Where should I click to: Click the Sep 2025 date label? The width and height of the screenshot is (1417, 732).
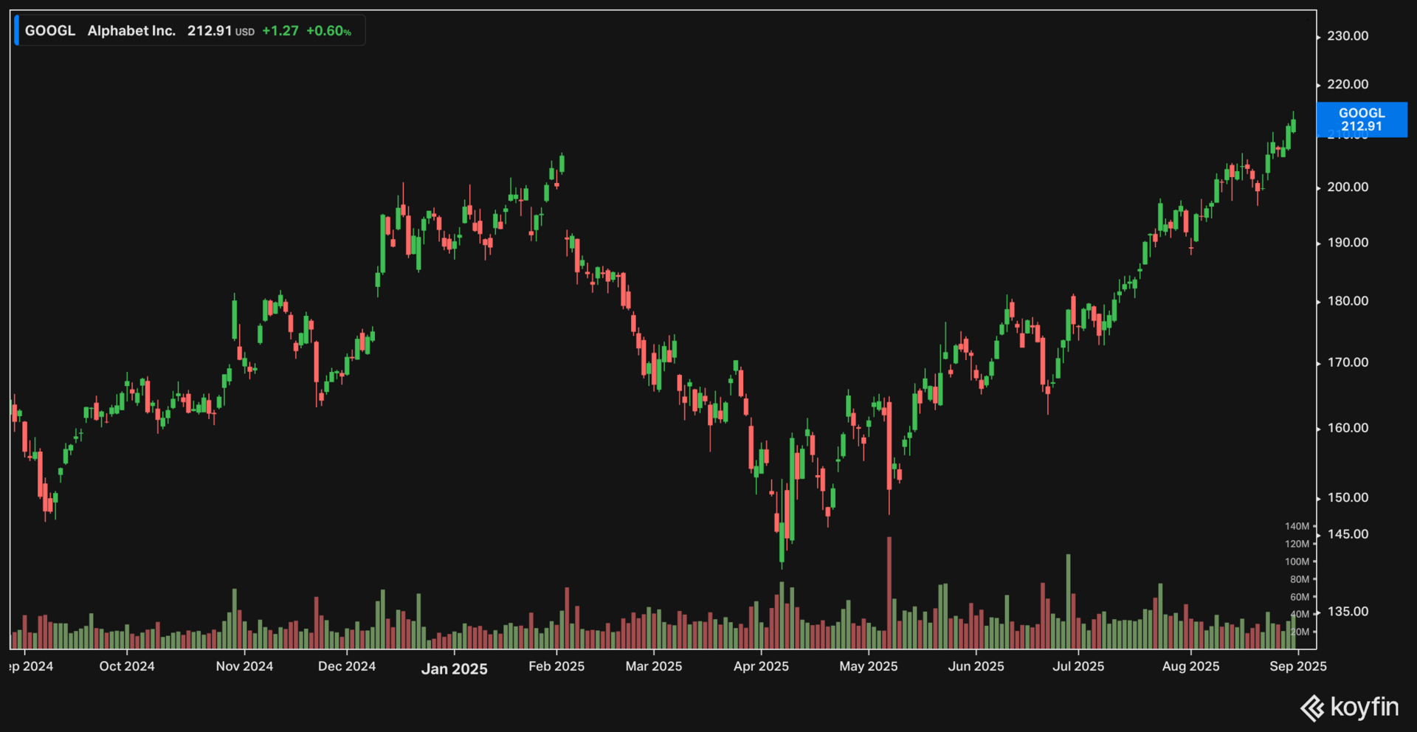click(1298, 666)
